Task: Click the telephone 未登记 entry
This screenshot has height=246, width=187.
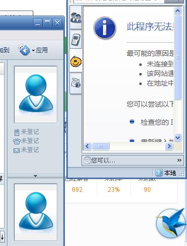Action: tap(30, 141)
